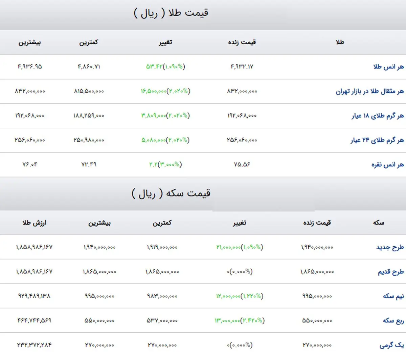The height and width of the screenshot is (354, 406).
Task: Open the 'هر انس نقره' silver ounce link
Action: (387, 165)
